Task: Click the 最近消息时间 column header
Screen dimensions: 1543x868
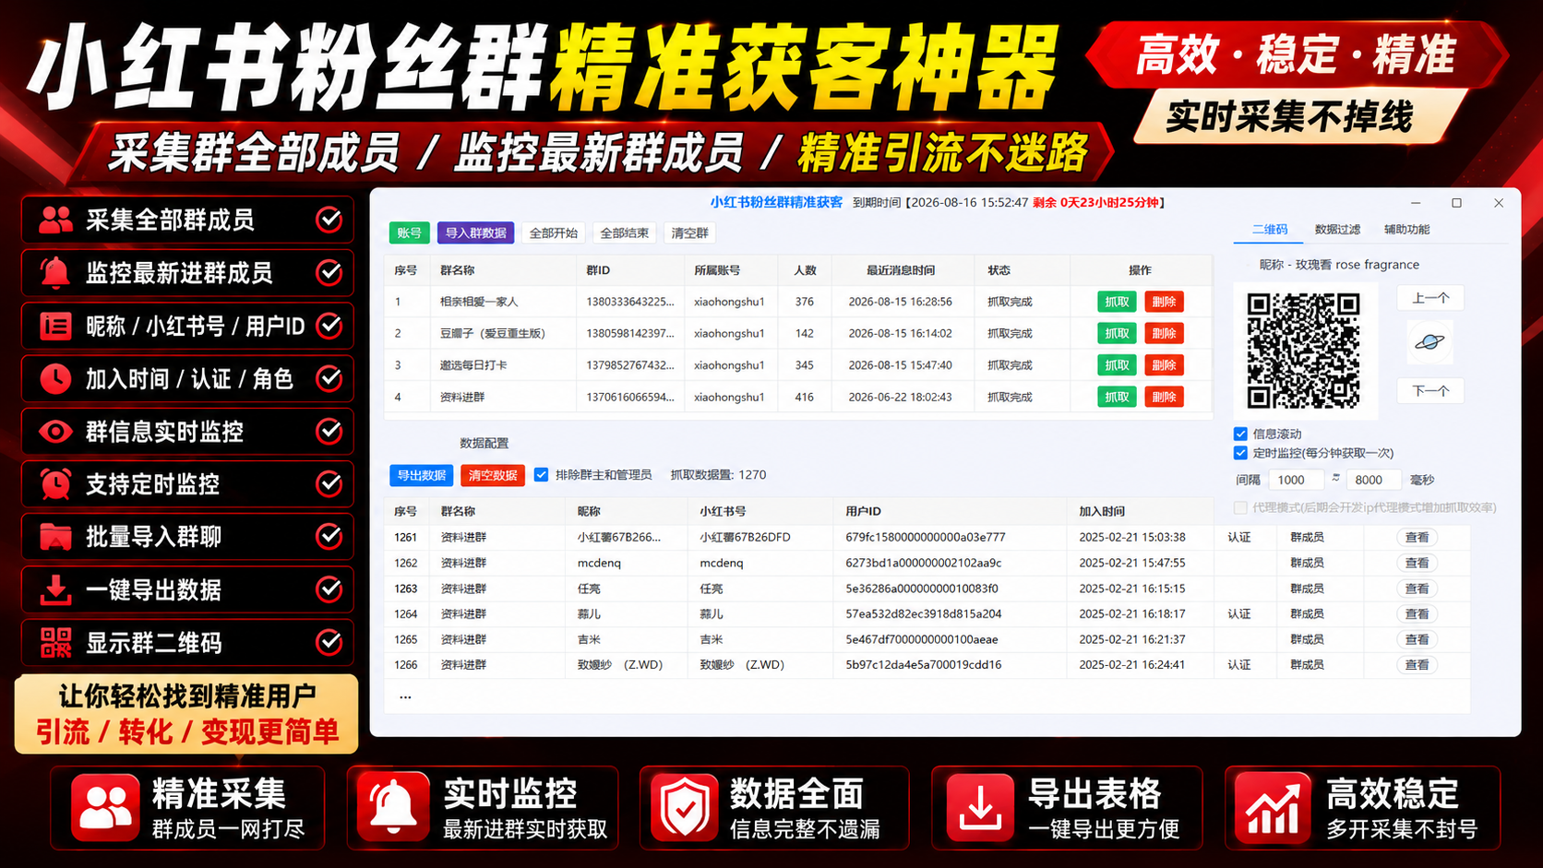Action: pos(901,270)
